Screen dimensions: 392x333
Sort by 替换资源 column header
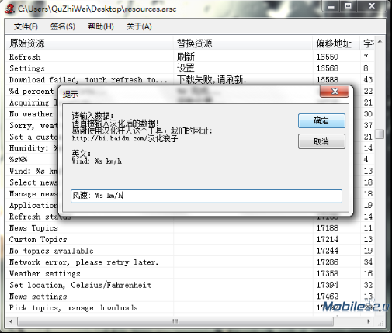pos(243,43)
